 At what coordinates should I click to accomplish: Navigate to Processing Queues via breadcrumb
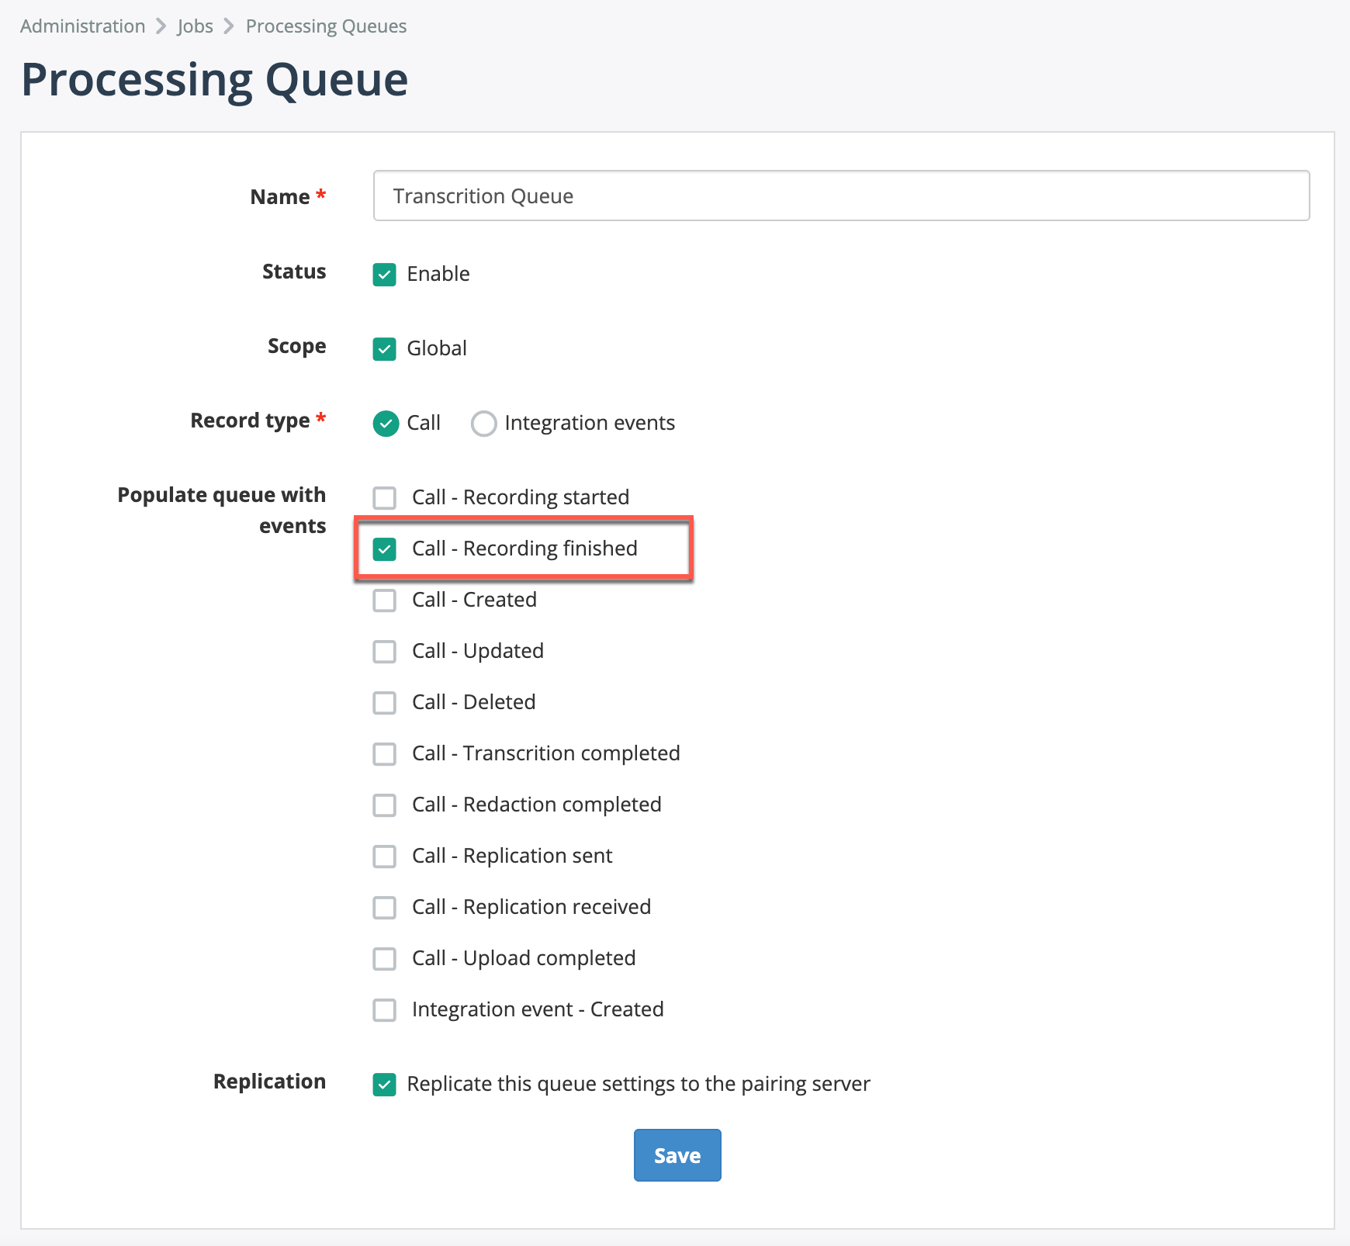pyautogui.click(x=325, y=26)
